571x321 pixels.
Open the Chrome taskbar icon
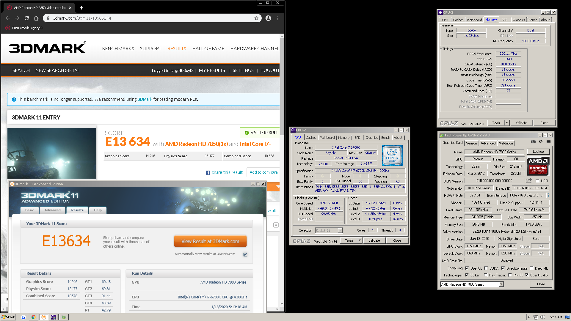point(33,317)
